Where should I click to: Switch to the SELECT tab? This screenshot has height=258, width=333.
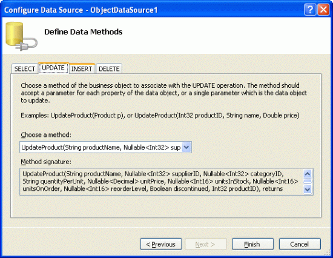(25, 69)
